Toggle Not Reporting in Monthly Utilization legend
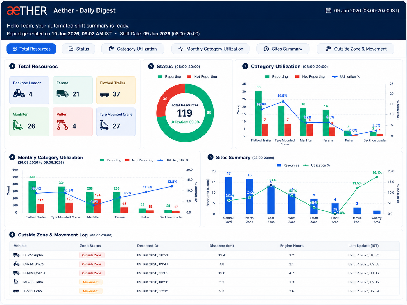Image resolution: width=407 pixels, height=305 pixels. (x=139, y=160)
